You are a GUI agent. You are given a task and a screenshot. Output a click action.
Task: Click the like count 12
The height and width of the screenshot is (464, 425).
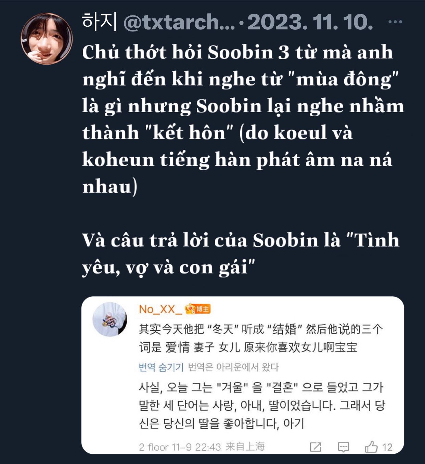point(387,447)
